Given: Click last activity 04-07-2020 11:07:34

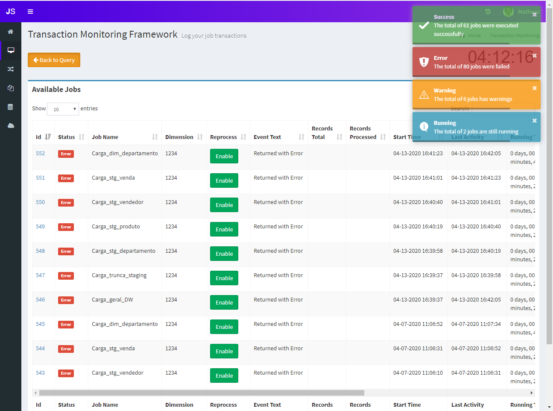Looking at the screenshot, I should click(x=476, y=324).
